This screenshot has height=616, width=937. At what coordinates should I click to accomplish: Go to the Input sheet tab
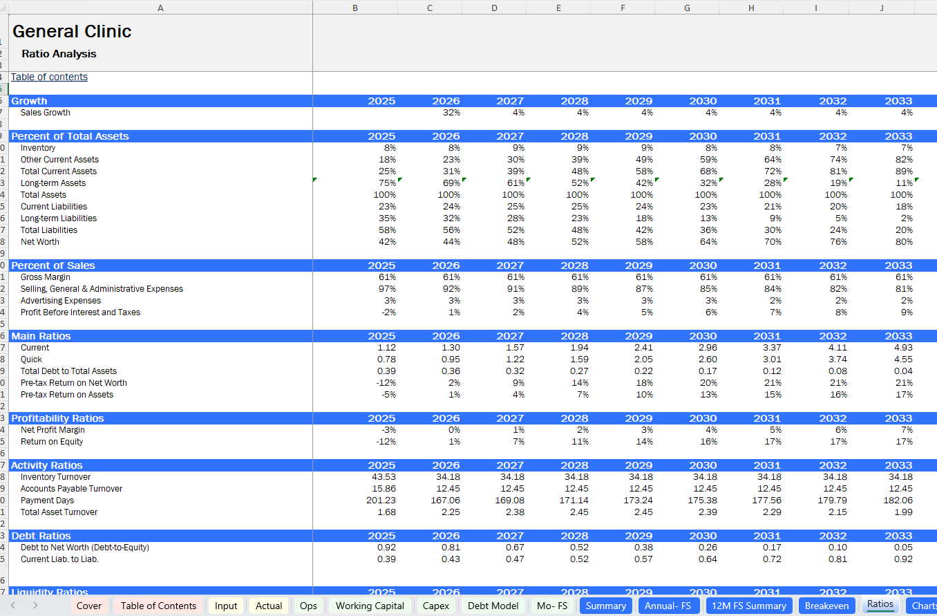pos(226,606)
